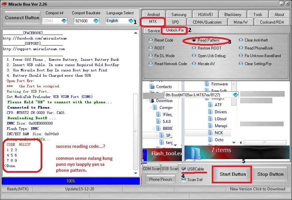Viewport: 292px width, 200px height.
Task: Click the Connect Button
Action: pos(22,18)
